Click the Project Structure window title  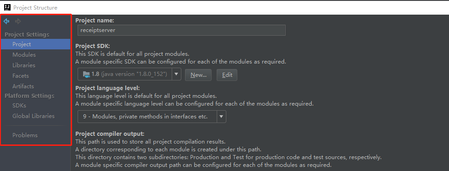(35, 8)
